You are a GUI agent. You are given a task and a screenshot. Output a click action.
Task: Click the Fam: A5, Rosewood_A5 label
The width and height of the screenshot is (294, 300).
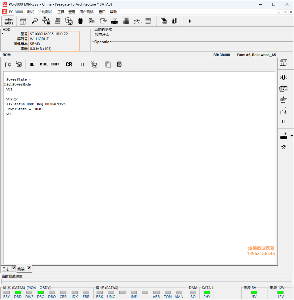[256, 55]
